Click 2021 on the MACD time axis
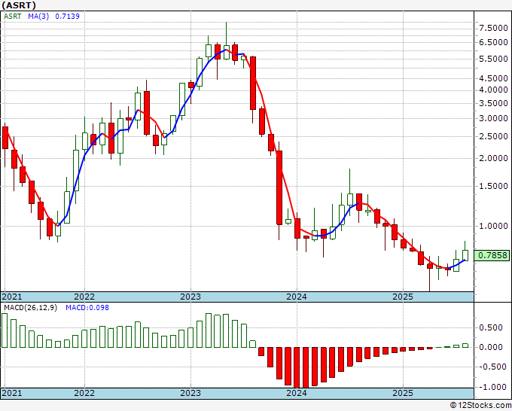512x411 pixels. click(x=12, y=393)
